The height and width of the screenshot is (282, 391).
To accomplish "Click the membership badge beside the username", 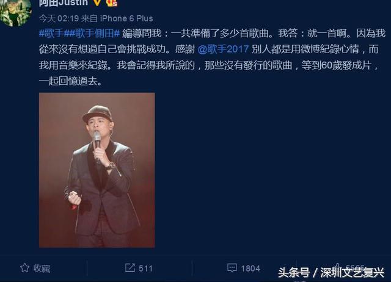I will (111, 2).
